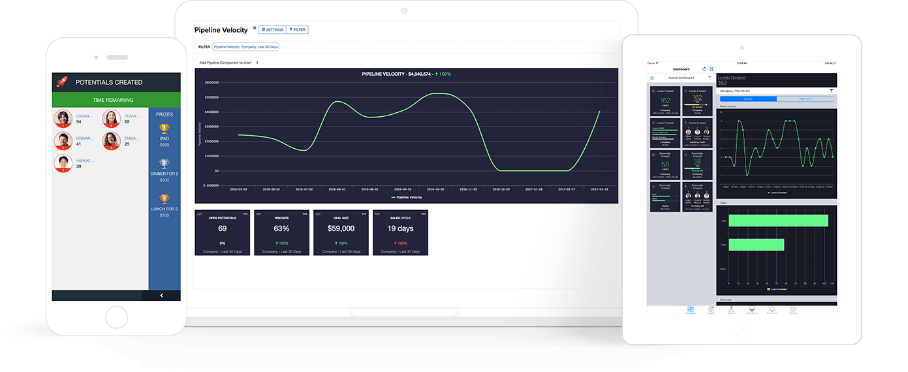Open the Leads Created 162 card with date range
Viewport: 908px width, 372px height.
coord(665,101)
